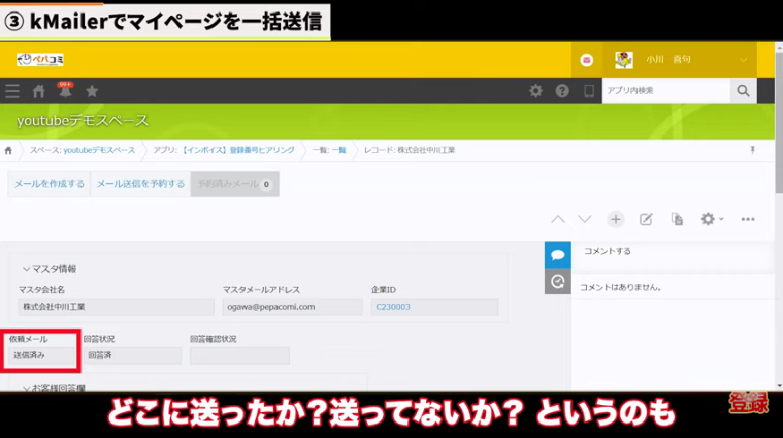Open settings gear in the dark header
Viewport: 783px width, 438px height.
(536, 90)
